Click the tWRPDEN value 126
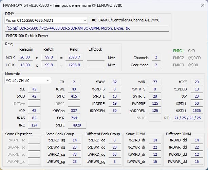208x170 pixels. (155, 111)
